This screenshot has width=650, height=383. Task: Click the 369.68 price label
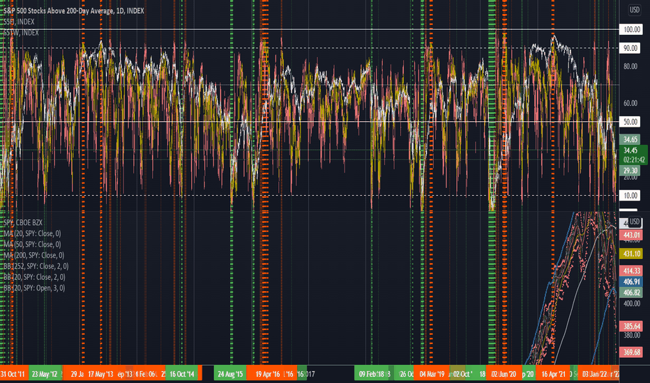coord(631,352)
